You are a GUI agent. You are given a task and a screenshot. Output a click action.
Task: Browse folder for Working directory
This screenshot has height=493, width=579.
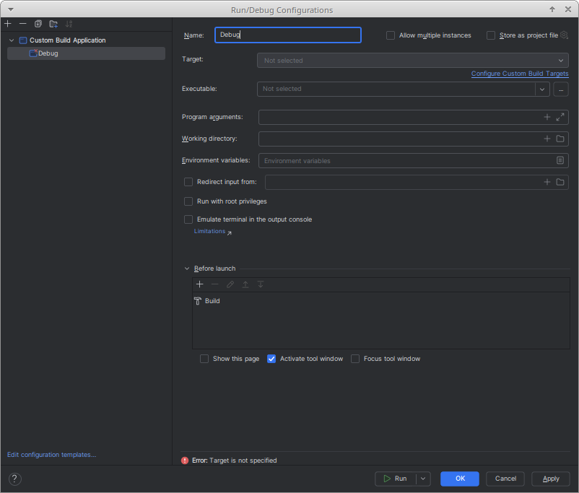pos(560,139)
